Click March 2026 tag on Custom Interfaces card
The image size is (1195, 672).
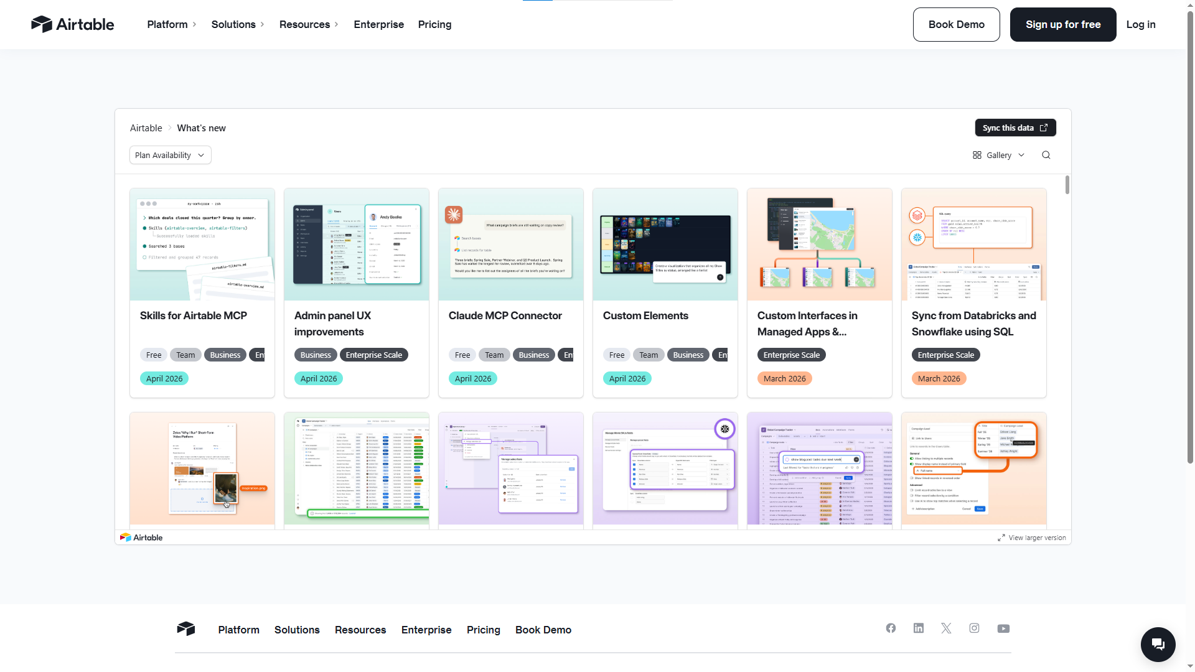tap(784, 378)
